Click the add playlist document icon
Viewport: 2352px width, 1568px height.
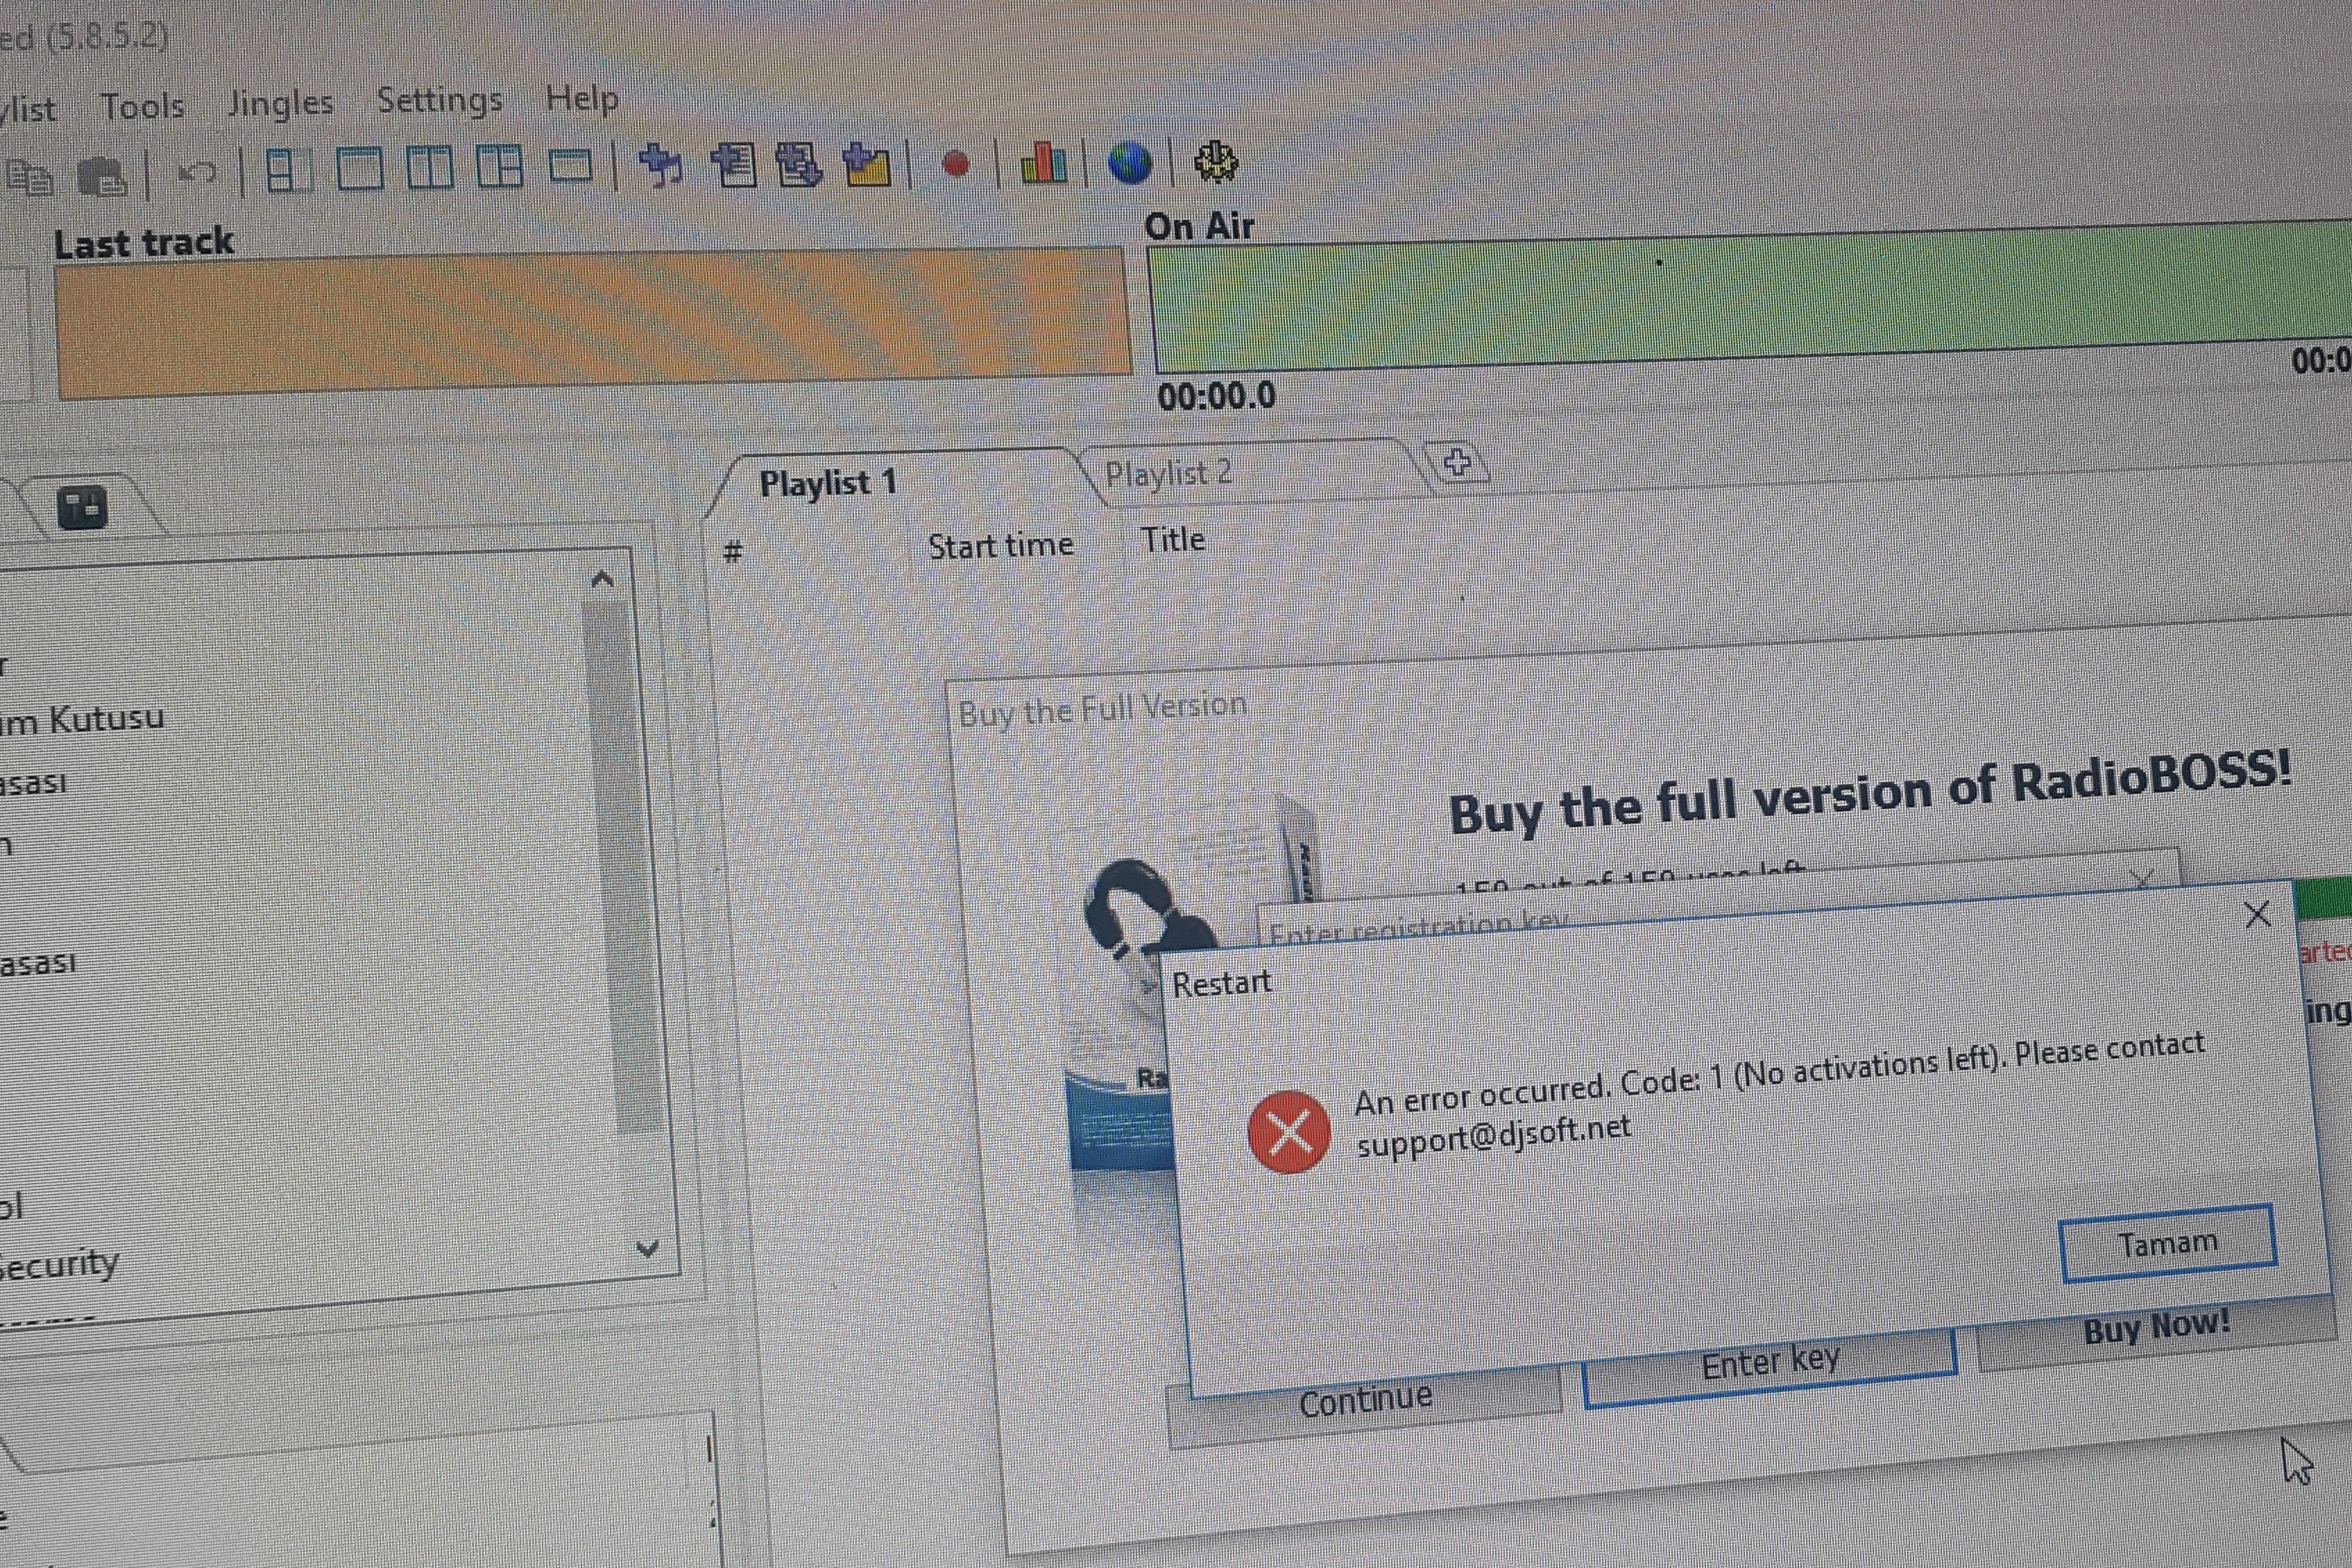(x=733, y=165)
